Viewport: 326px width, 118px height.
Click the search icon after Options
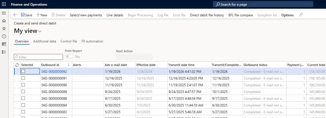pyautogui.click(x=301, y=15)
